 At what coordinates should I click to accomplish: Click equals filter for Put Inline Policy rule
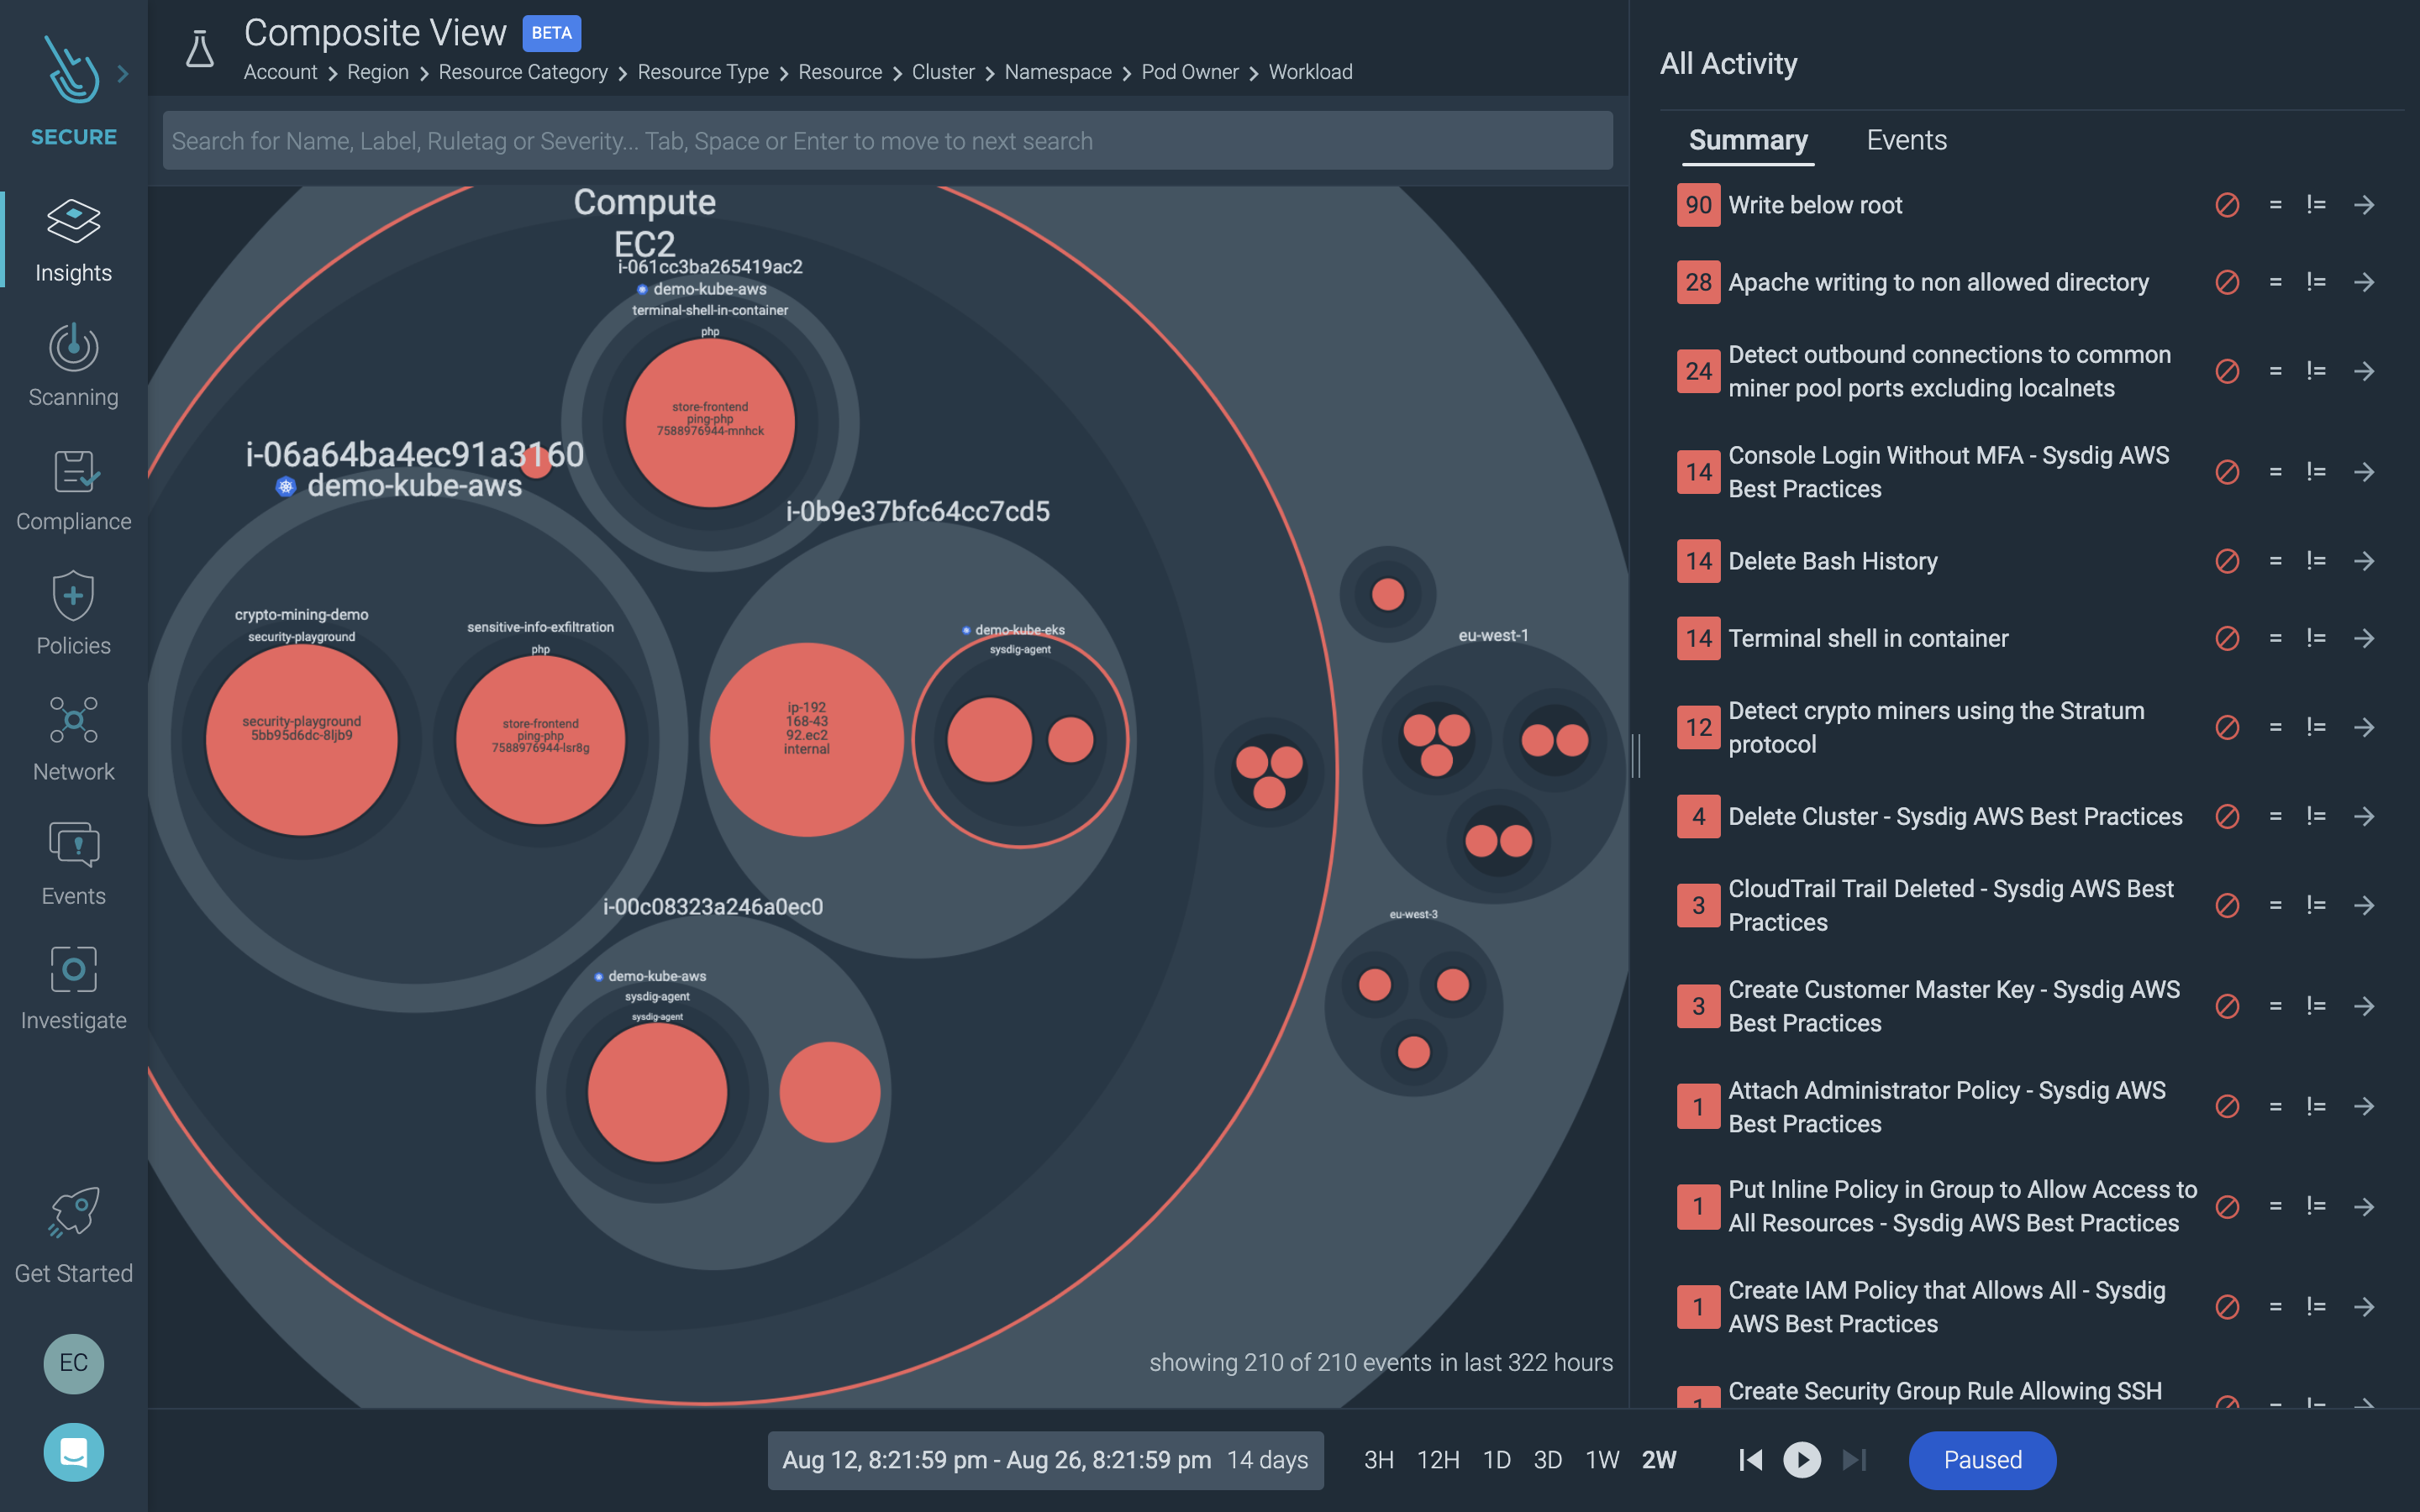click(2275, 1206)
